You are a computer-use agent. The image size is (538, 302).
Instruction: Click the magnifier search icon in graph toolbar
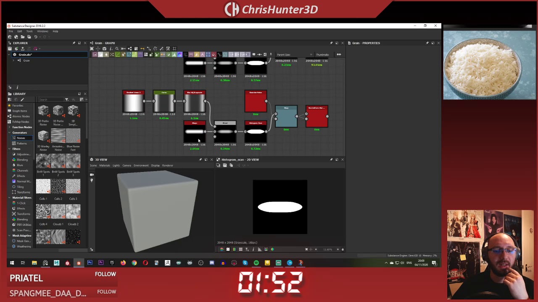117,49
